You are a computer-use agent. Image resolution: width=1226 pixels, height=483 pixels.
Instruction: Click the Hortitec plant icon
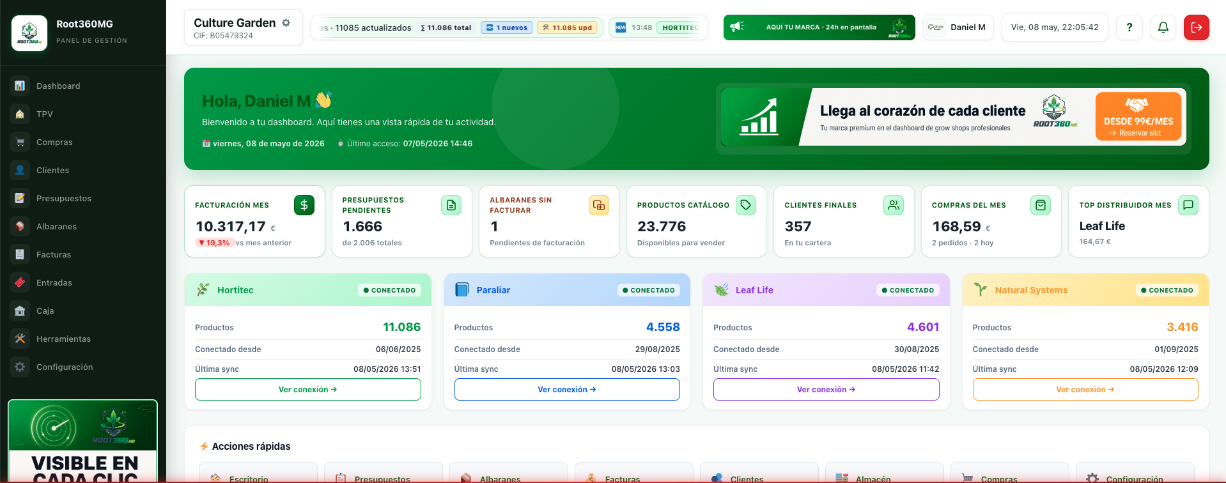[203, 289]
